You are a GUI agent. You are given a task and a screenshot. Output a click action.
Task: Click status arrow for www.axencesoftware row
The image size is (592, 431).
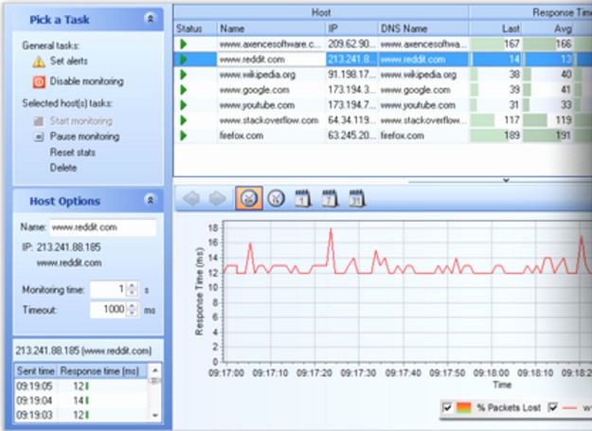[184, 45]
